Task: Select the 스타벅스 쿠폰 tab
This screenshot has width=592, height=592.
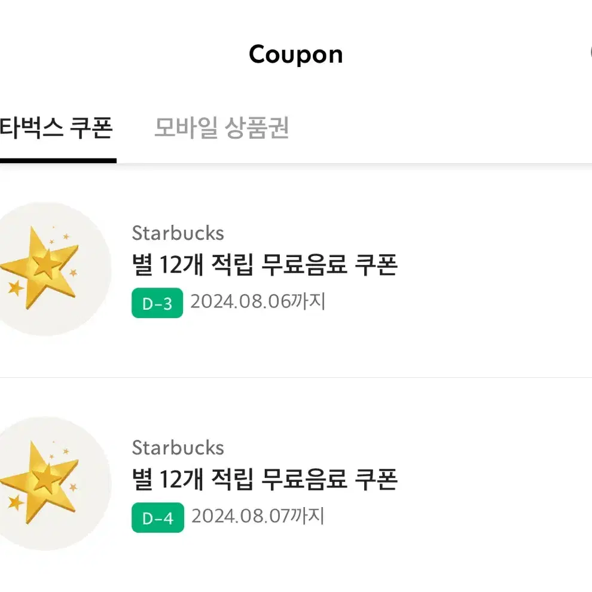Action: pyautogui.click(x=56, y=127)
